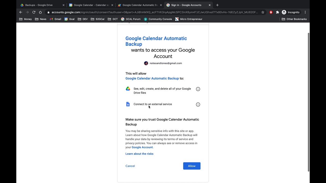Click the blue app name link under This will allow

pyautogui.click(x=152, y=79)
